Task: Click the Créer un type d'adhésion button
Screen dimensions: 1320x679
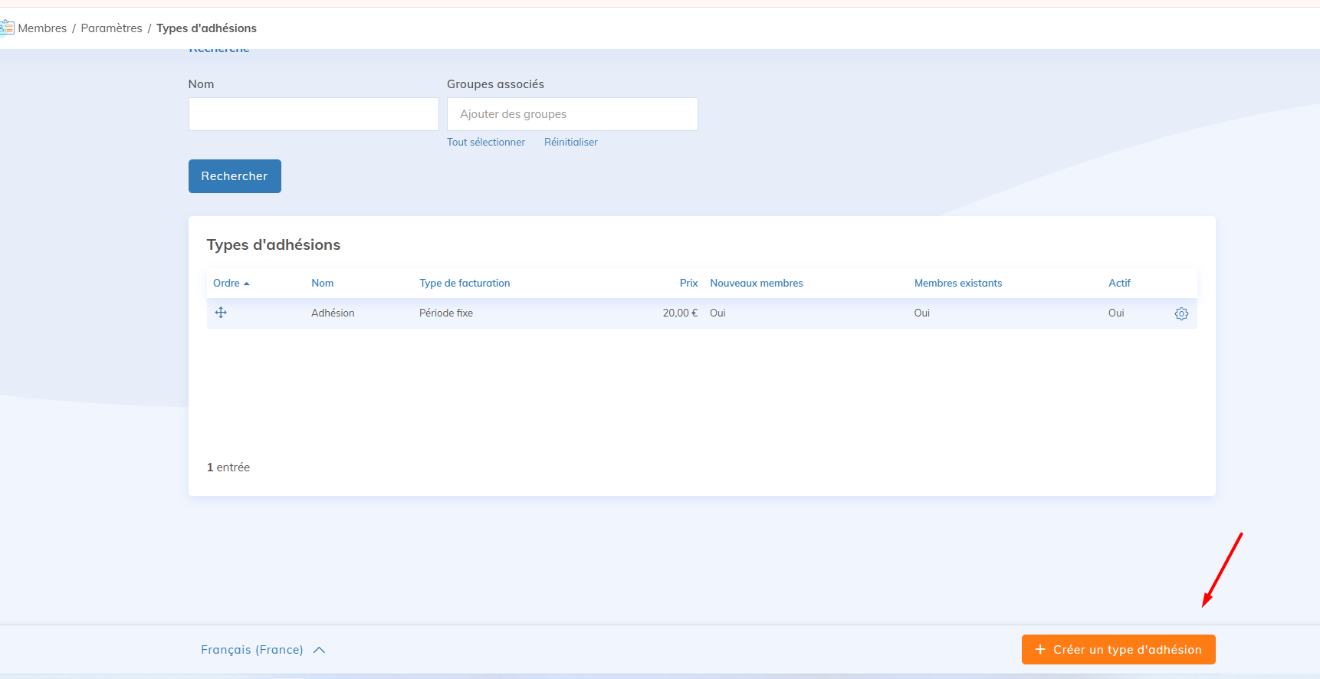Action: tap(1118, 650)
